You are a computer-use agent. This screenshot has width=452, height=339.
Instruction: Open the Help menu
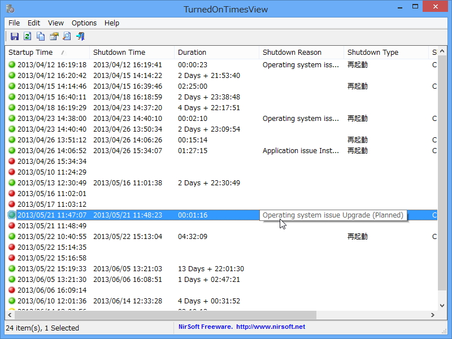click(112, 23)
